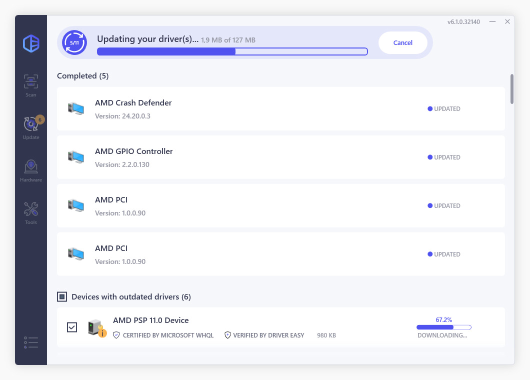The height and width of the screenshot is (380, 530).
Task: Toggle the Devices with outdated drivers checkbox
Action: click(x=61, y=296)
